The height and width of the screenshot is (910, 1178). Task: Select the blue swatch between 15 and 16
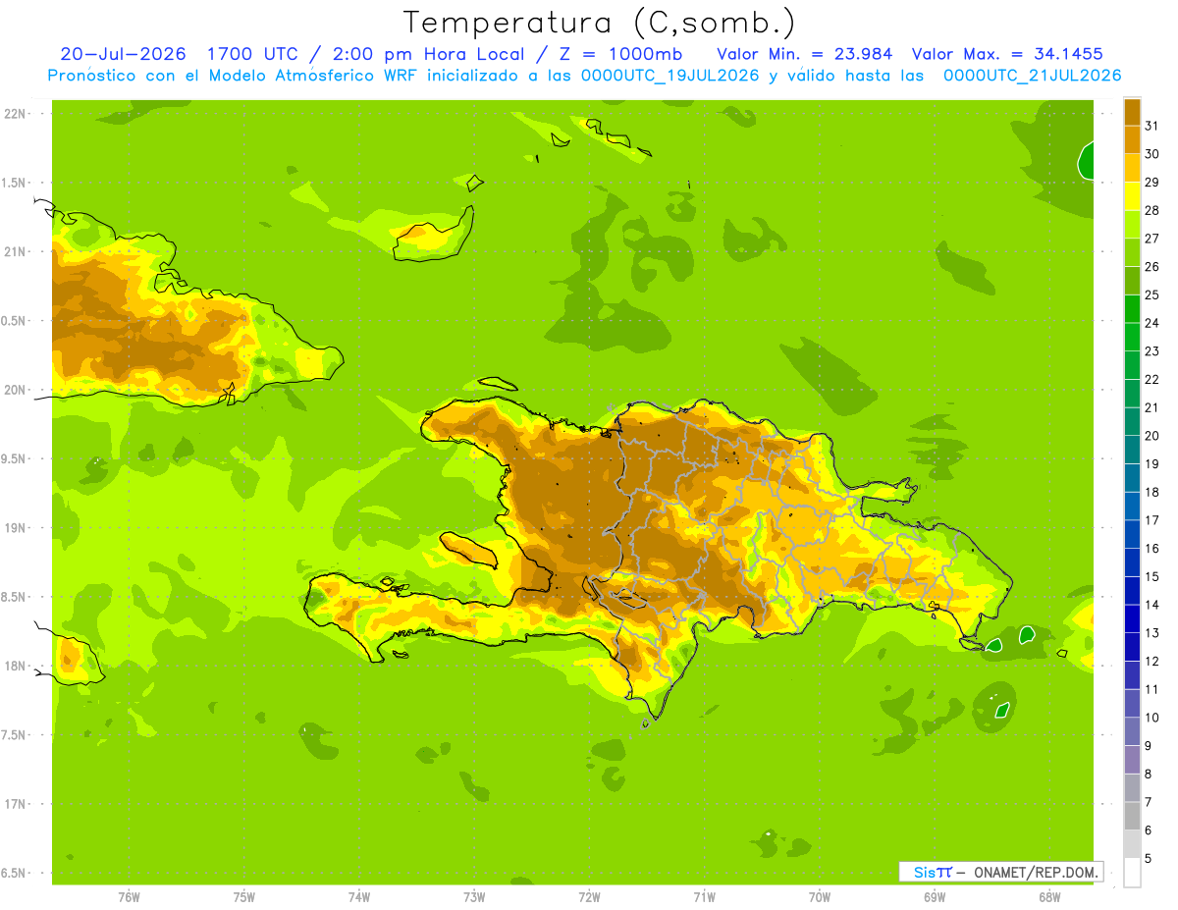tap(1132, 562)
